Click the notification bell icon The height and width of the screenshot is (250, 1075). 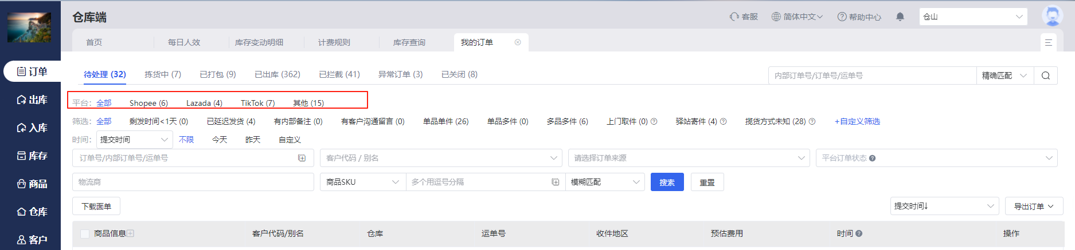click(900, 17)
